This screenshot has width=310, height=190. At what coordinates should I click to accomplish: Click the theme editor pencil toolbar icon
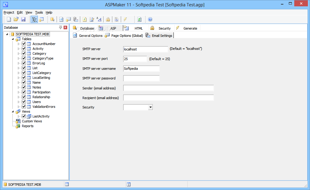tap(92, 19)
